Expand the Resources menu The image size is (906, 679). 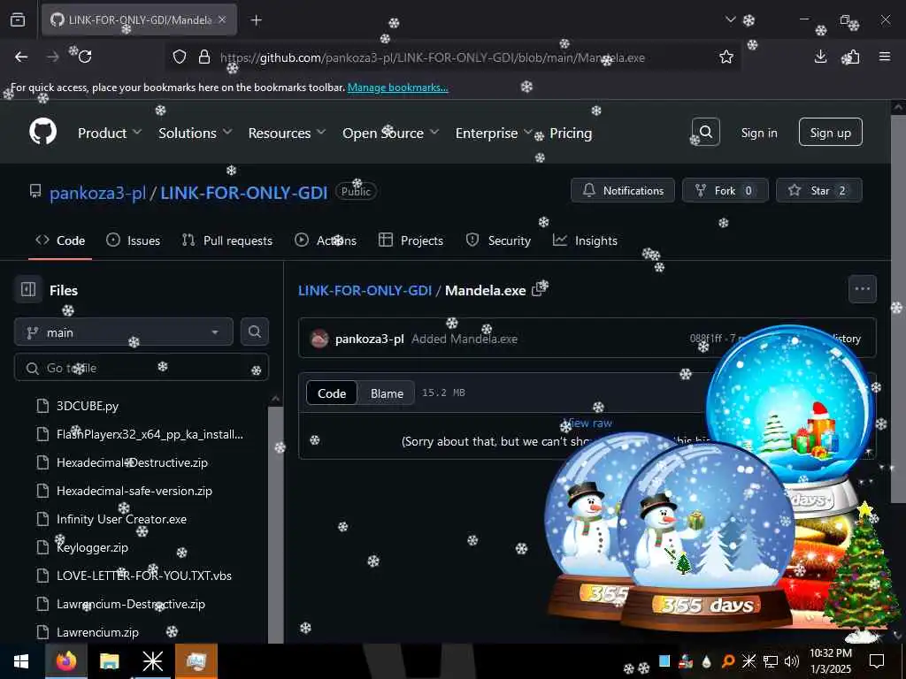(288, 133)
